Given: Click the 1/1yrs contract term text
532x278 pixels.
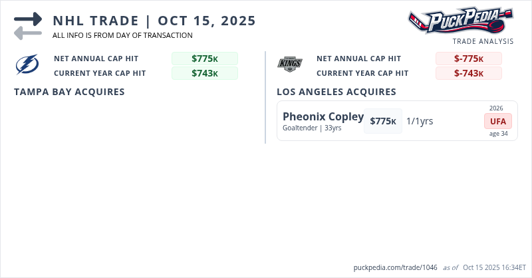Looking at the screenshot, I should coord(420,121).
